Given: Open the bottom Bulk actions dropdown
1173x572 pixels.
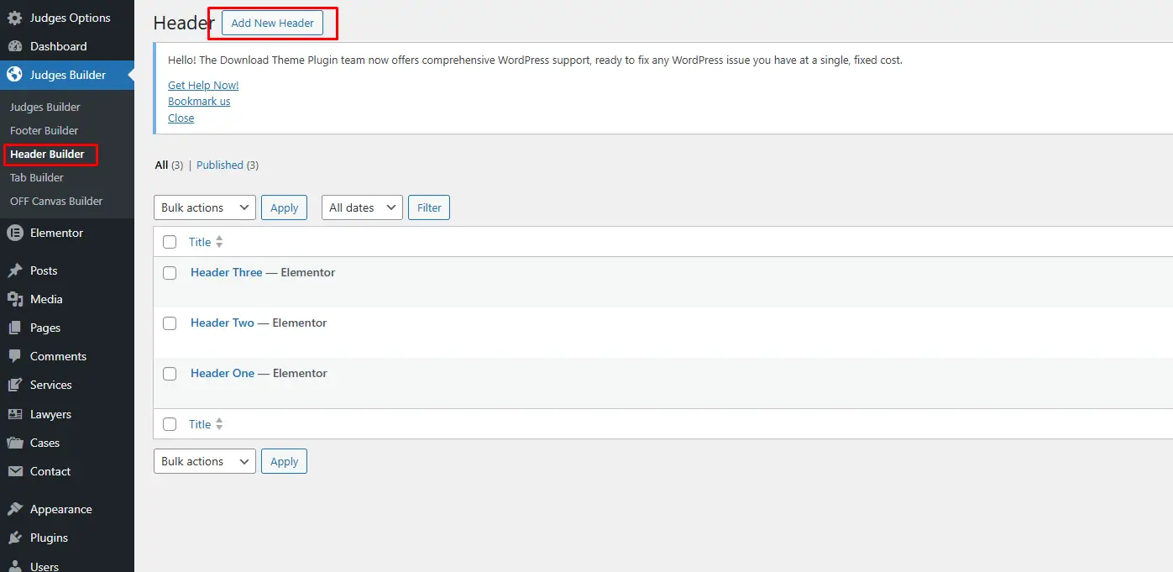Looking at the screenshot, I should tap(205, 461).
